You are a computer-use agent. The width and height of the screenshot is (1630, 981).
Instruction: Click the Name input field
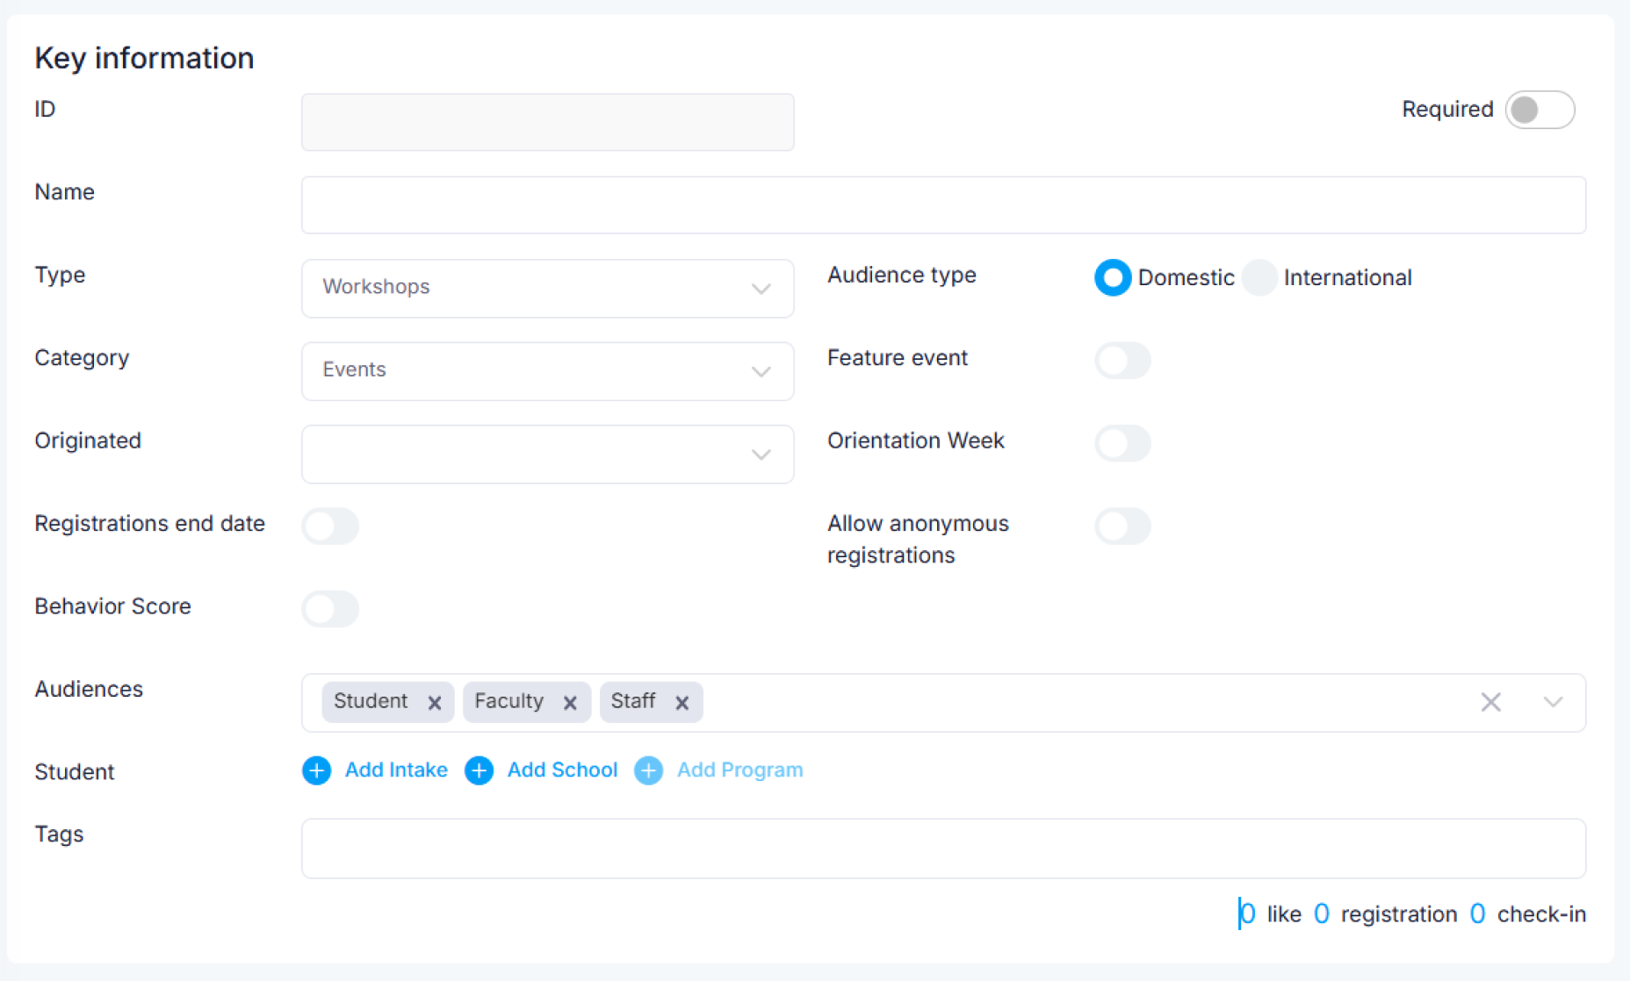click(x=942, y=205)
